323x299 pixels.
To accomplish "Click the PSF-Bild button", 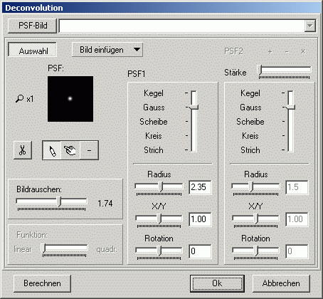I will click(x=33, y=26).
